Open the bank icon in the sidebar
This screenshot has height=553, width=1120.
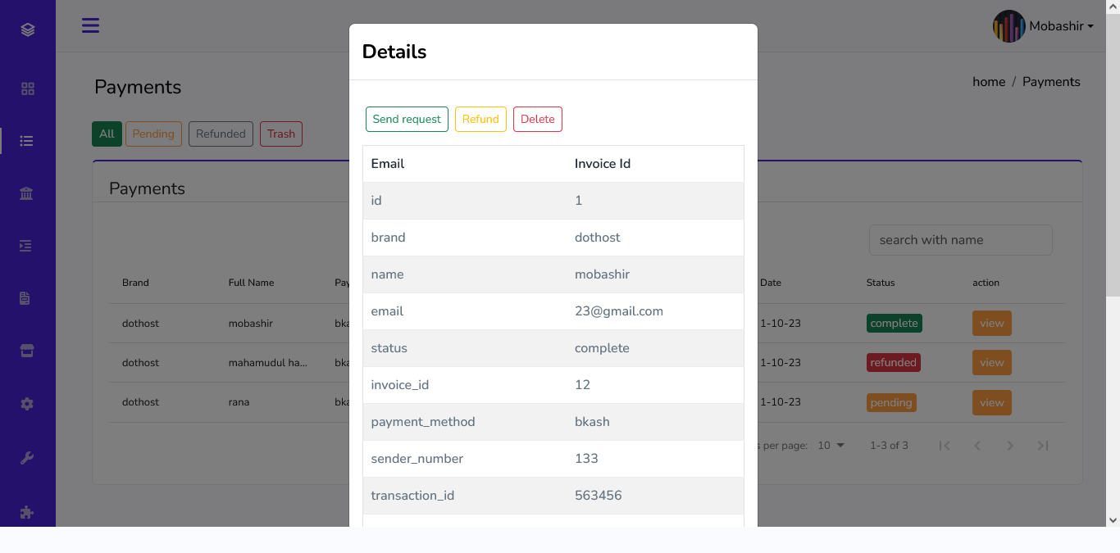(x=27, y=193)
